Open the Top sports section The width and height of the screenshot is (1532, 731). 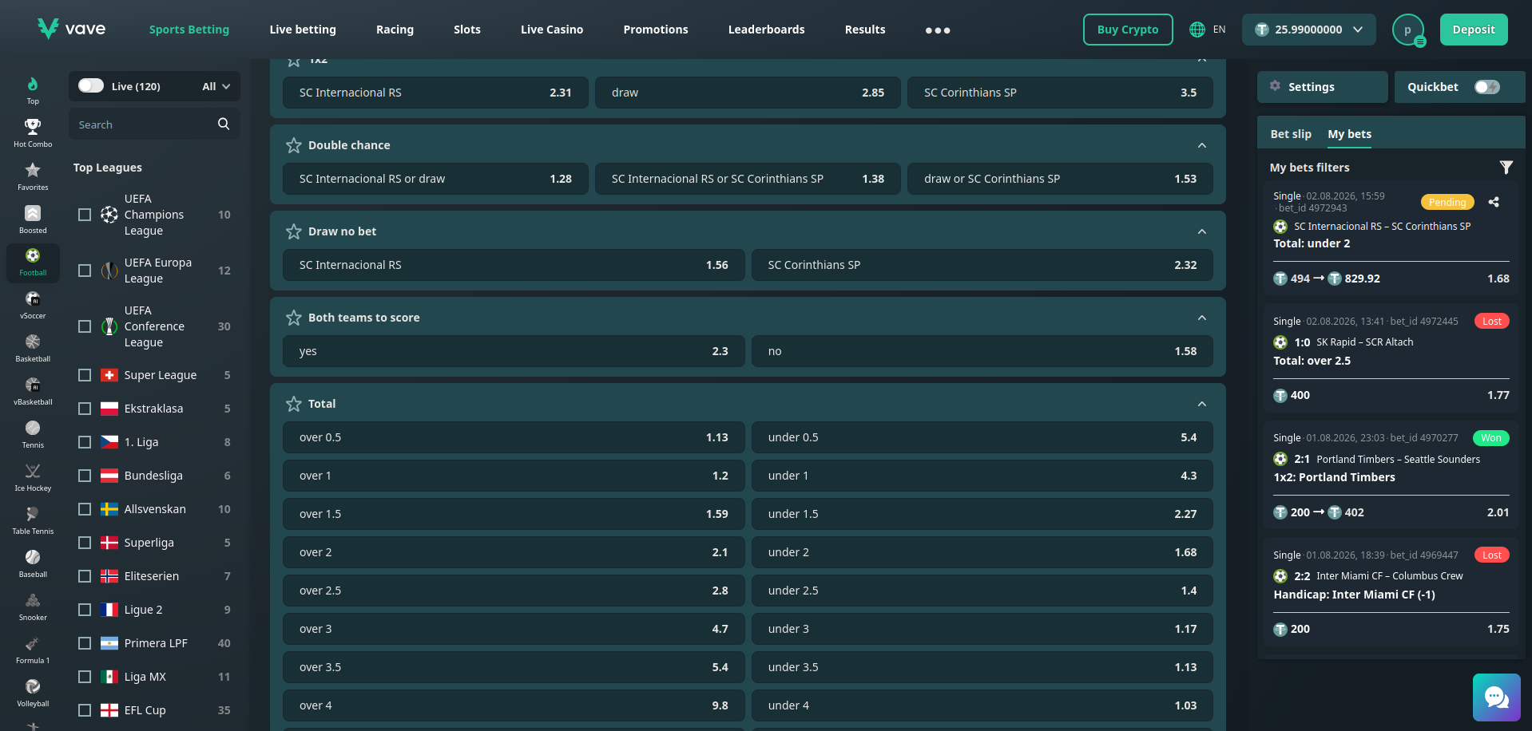(x=33, y=90)
